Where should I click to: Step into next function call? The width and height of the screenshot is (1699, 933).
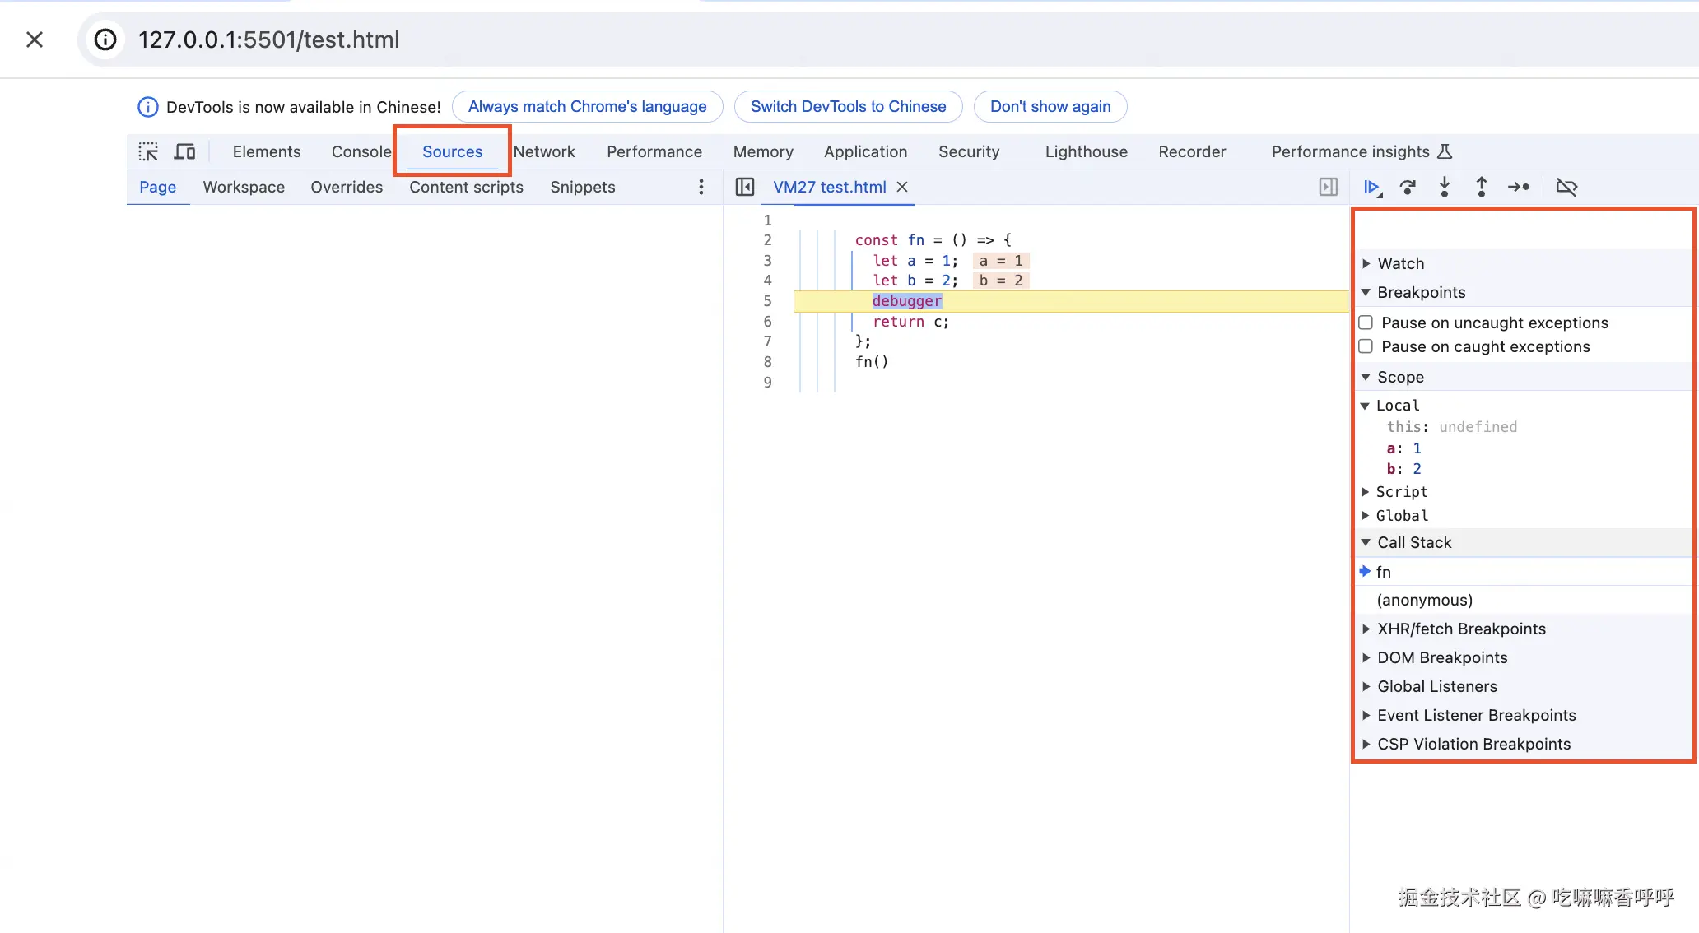pyautogui.click(x=1445, y=188)
